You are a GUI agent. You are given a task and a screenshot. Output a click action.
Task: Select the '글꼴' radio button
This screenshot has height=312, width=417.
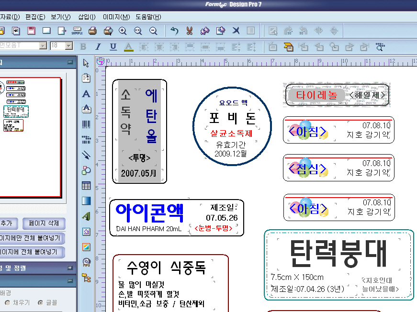pyautogui.click(x=40, y=303)
